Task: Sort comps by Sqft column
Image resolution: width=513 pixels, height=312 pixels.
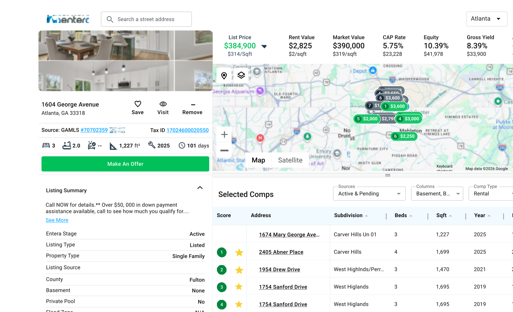Action: point(444,216)
